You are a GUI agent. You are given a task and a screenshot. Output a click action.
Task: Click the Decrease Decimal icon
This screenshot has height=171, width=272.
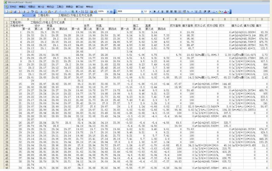(x=200, y=11)
